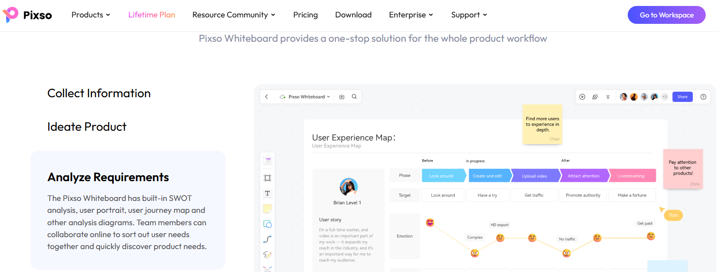
Task: Click the cloud sync icon beside Pixso Whiteboard
Action: point(283,97)
